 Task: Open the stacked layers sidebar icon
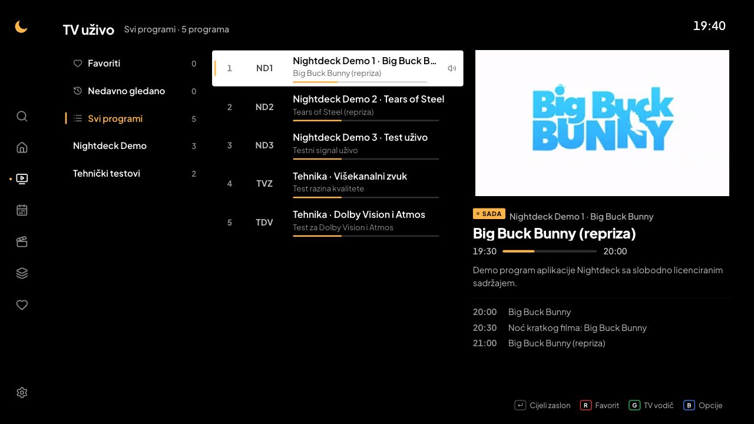(22, 273)
